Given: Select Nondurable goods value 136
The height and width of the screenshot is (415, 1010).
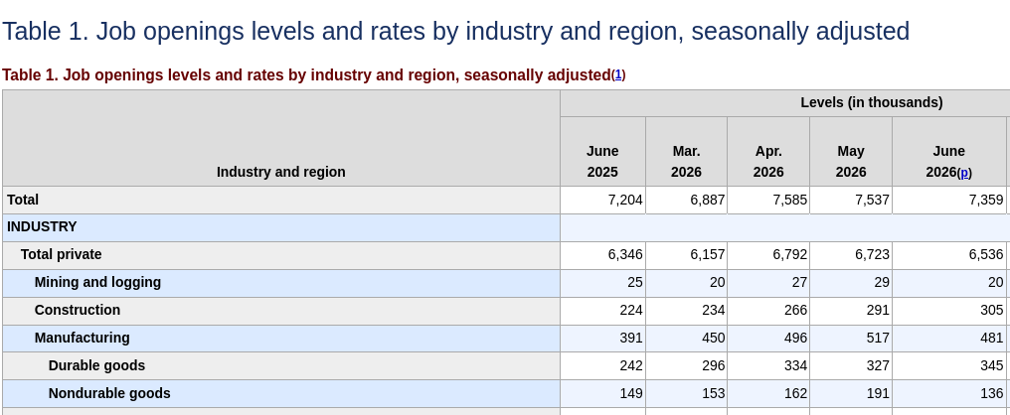Looking at the screenshot, I should (x=992, y=393).
